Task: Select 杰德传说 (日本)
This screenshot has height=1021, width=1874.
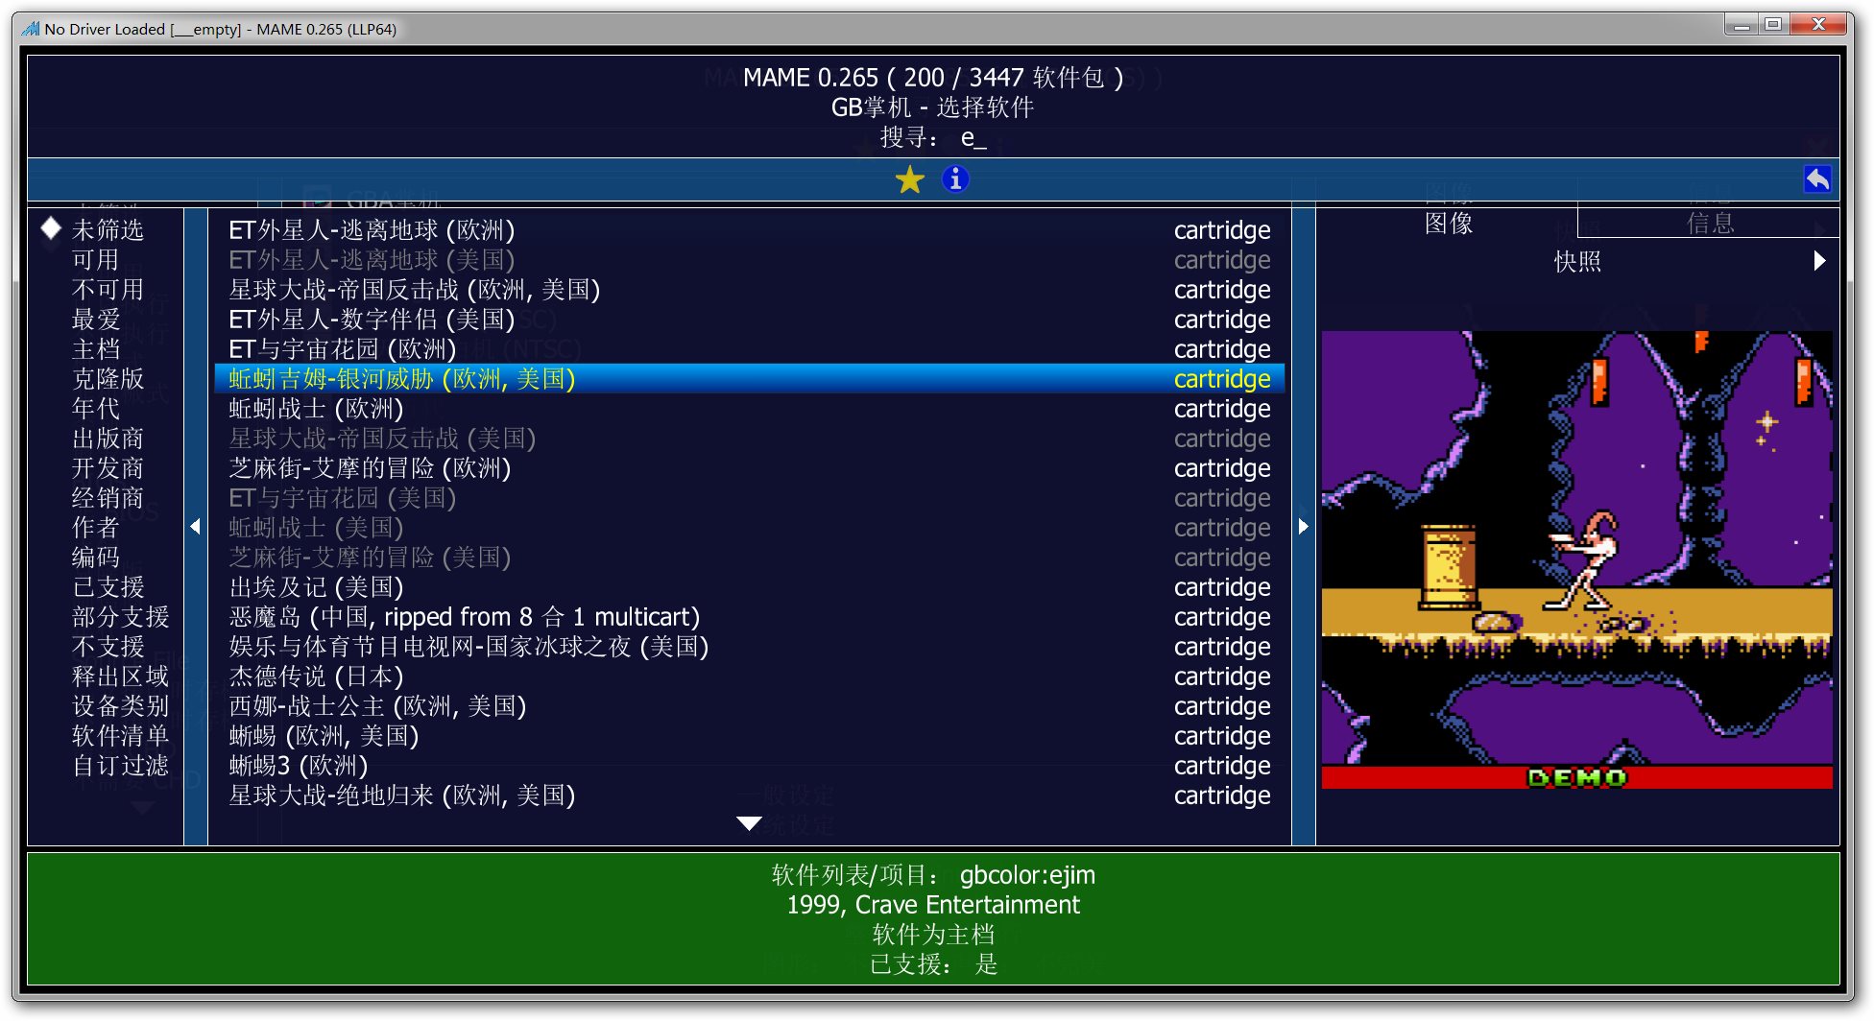Action: 749,677
